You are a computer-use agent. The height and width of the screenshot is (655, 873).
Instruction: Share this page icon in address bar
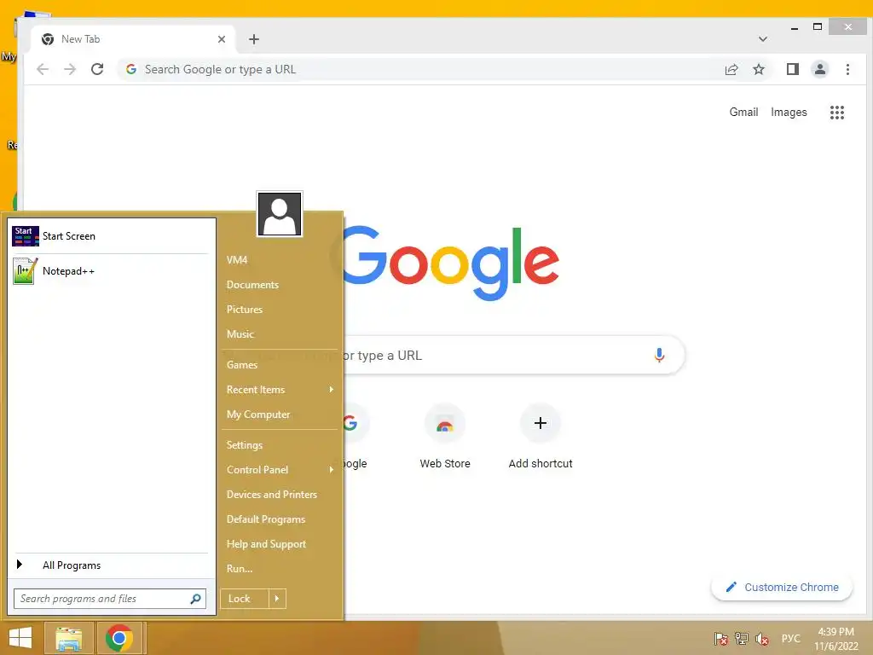pos(731,69)
